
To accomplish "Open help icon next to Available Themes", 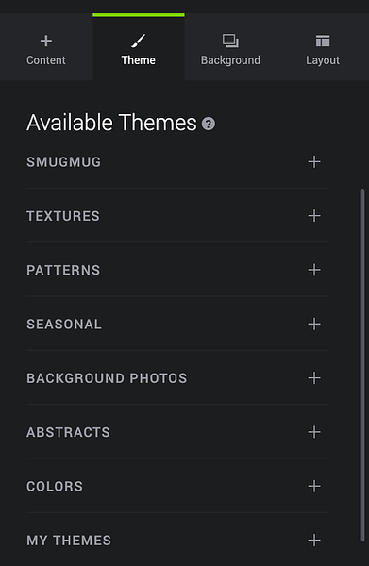I will pos(209,124).
